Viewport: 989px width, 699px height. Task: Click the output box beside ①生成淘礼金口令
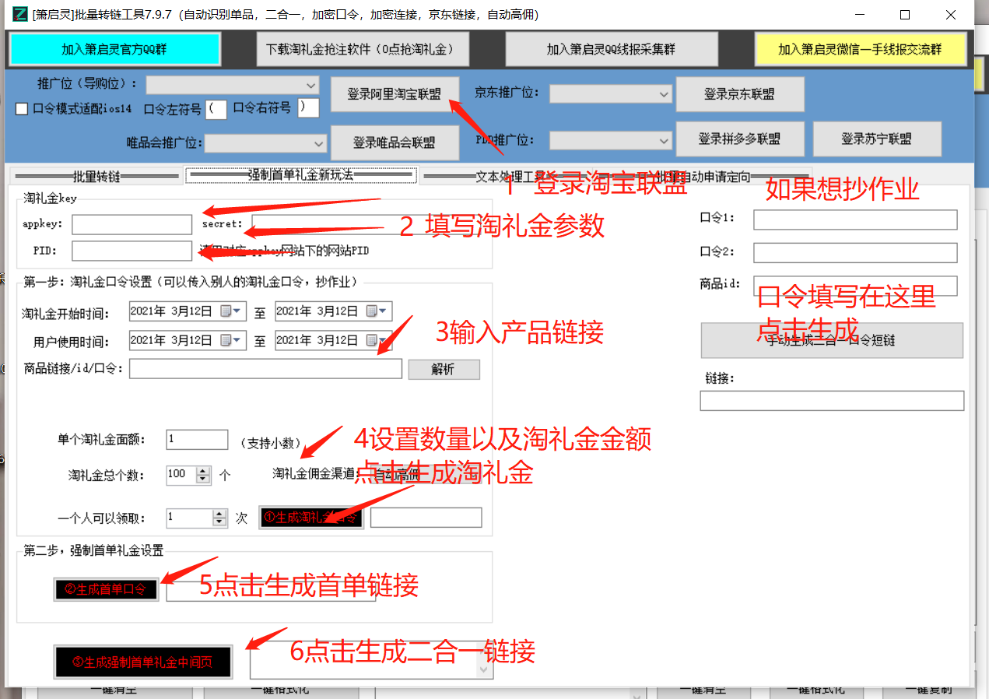426,518
